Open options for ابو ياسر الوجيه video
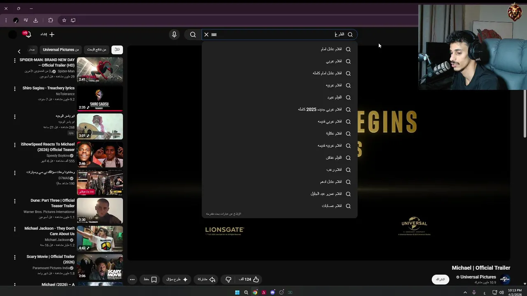527x296 pixels. 15,117
